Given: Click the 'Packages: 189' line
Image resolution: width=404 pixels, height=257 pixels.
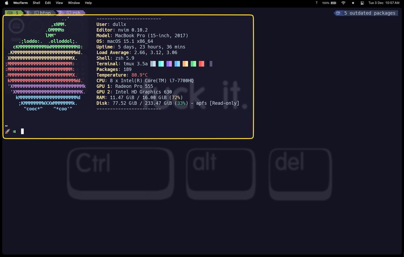Looking at the screenshot, I should pyautogui.click(x=114, y=69).
